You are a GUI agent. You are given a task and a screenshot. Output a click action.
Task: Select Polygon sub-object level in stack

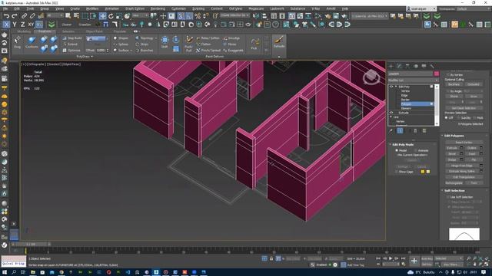pos(417,104)
